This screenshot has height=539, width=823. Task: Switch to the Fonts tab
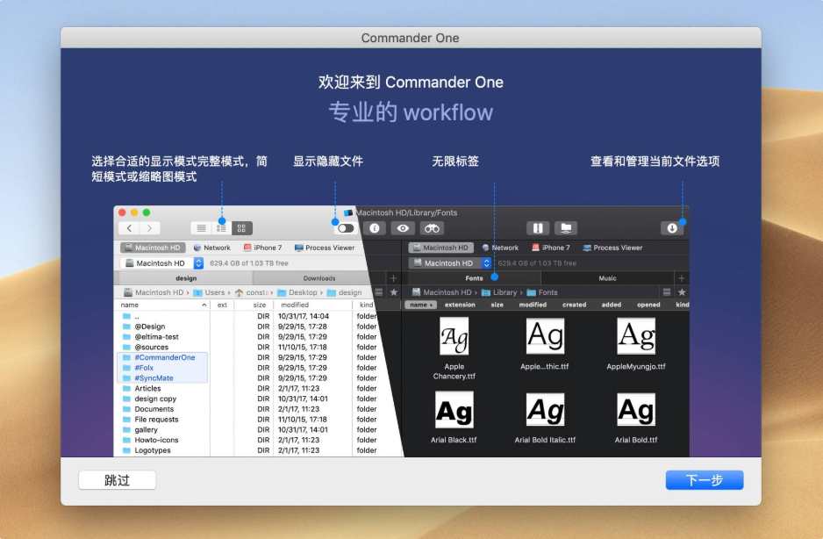coord(474,278)
